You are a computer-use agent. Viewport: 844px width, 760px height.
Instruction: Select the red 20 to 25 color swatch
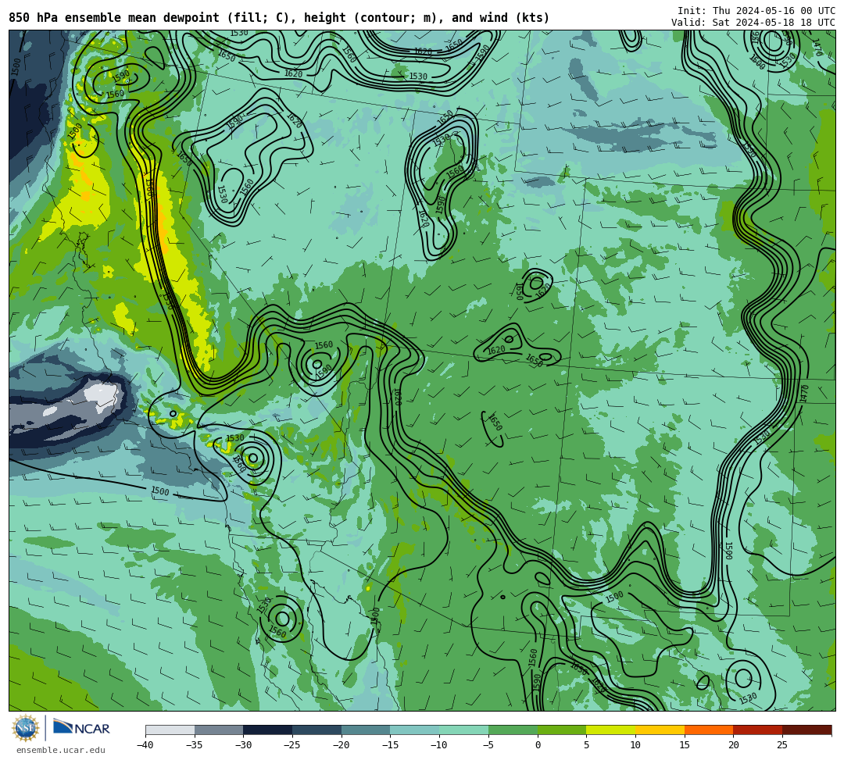(758, 730)
